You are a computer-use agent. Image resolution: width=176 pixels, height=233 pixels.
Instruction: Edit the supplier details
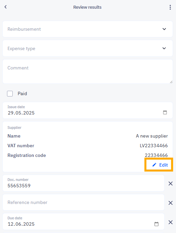pos(160,165)
